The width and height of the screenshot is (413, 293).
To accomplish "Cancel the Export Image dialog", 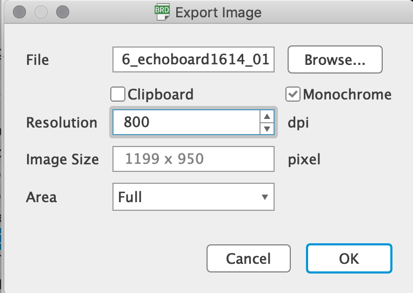I will pos(248,258).
